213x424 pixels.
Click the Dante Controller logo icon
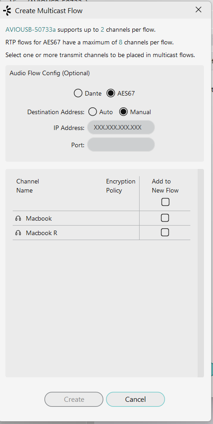(x=7, y=10)
